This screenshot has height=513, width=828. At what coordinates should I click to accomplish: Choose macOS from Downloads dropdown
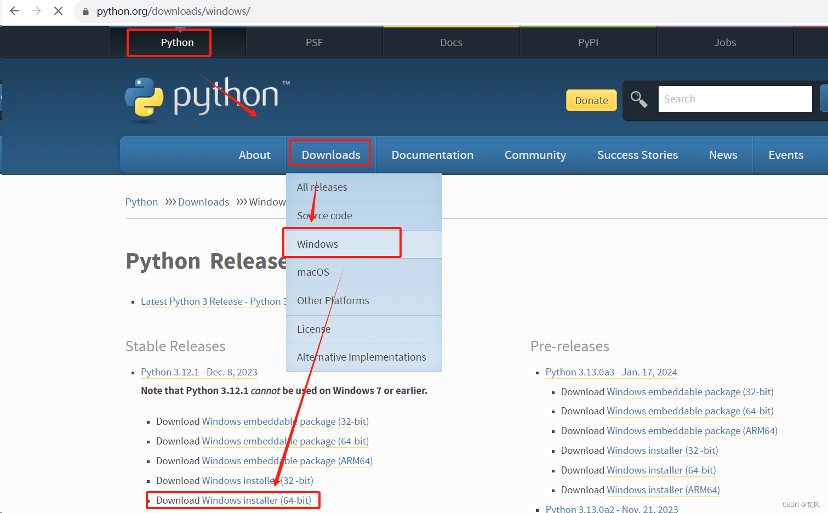364,272
